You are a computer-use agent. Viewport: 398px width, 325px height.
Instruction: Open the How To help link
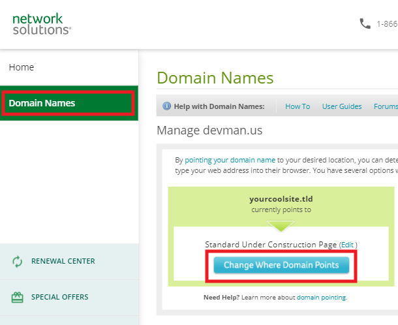pos(298,106)
